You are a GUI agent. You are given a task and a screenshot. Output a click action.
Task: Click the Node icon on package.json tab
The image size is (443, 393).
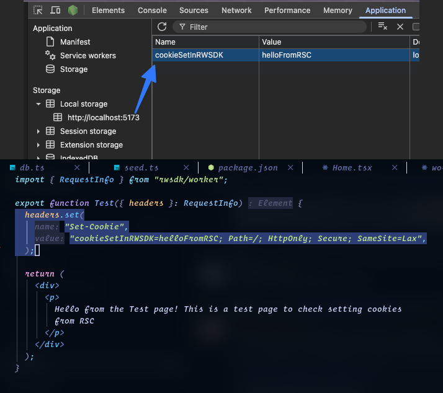(x=211, y=167)
